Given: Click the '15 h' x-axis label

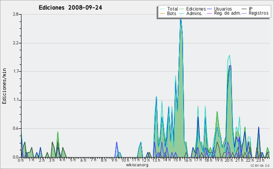Looking at the screenshot, I should point(177,160).
